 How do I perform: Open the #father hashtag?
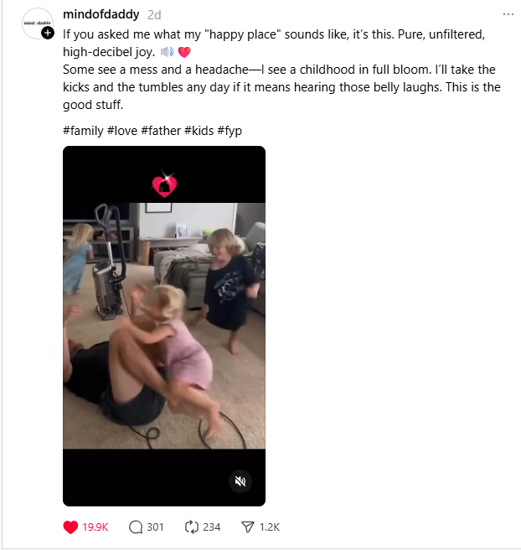(x=161, y=131)
